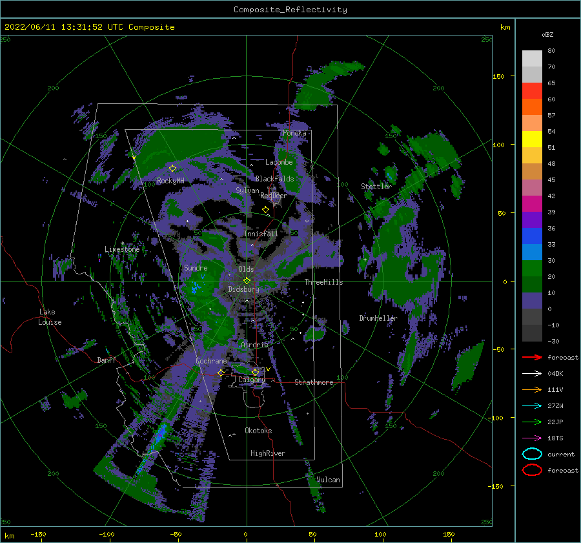Click the red forecast ellipse icon
This screenshot has height=543, width=581.
click(532, 470)
